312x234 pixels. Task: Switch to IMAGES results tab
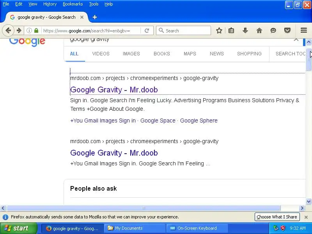131,54
